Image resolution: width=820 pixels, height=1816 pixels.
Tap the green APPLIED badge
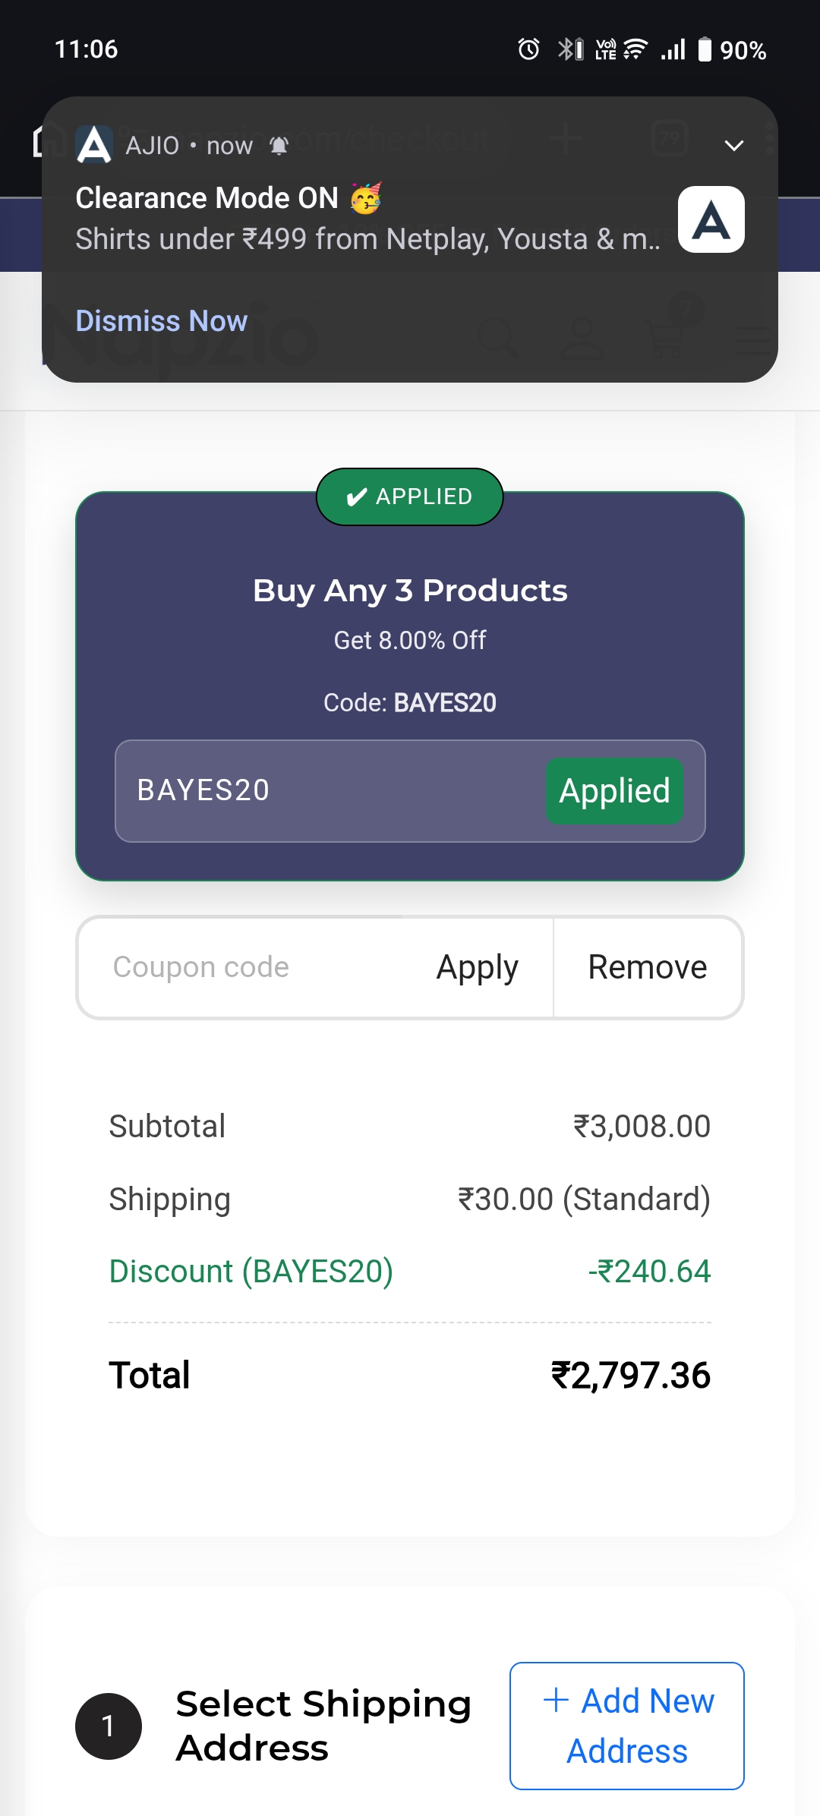[409, 497]
